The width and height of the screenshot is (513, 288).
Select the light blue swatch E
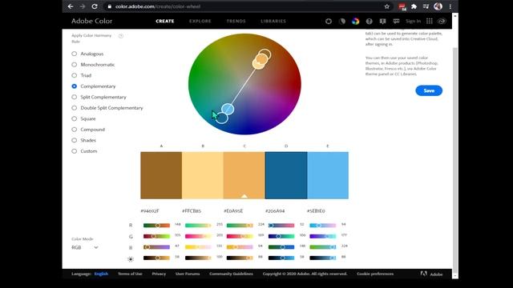(328, 175)
